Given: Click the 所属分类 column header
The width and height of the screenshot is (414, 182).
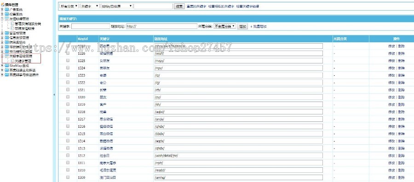Looking at the screenshot, I should (x=340, y=39).
